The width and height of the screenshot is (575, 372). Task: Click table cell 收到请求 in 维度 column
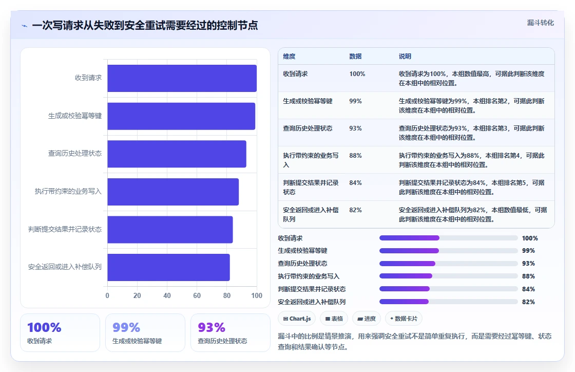click(295, 74)
